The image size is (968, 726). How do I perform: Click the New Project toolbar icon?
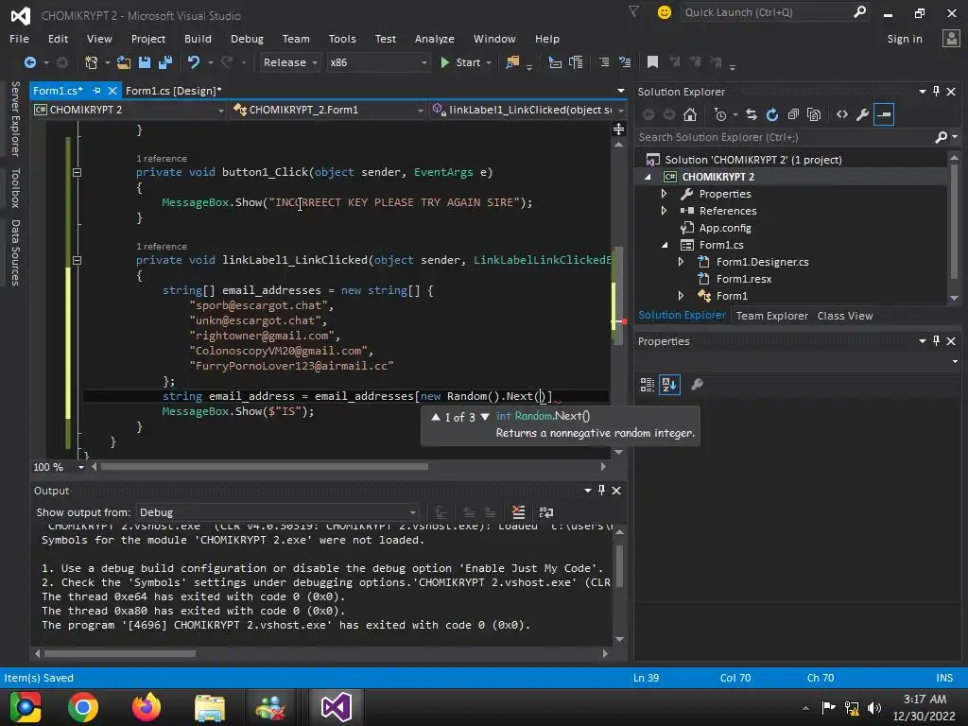click(x=92, y=62)
